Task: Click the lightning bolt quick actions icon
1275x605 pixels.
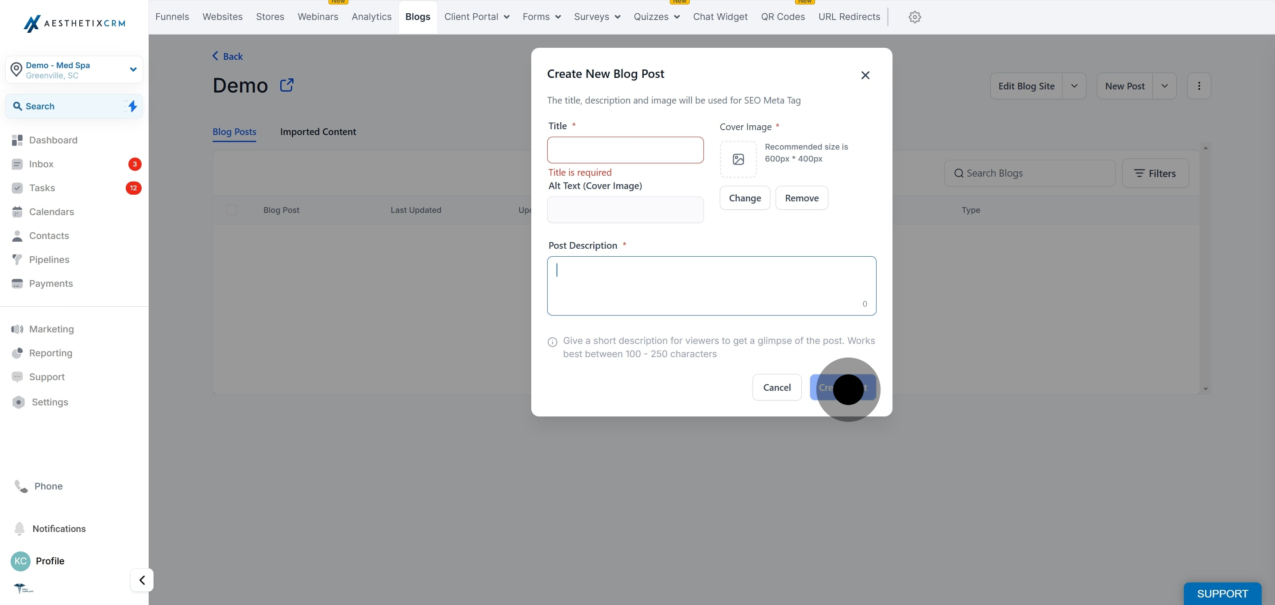Action: tap(132, 106)
